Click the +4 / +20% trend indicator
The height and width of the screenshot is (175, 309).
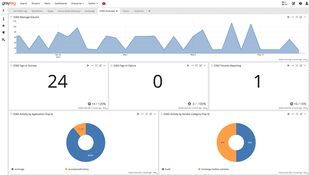click(x=97, y=104)
